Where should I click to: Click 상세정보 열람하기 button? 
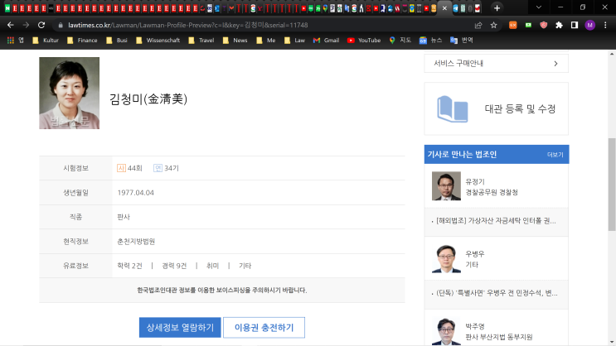pyautogui.click(x=180, y=328)
